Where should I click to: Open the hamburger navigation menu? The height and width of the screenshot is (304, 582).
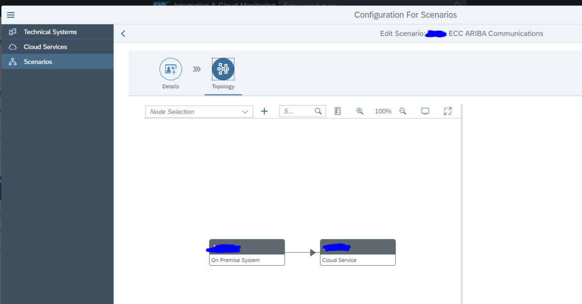(x=10, y=15)
